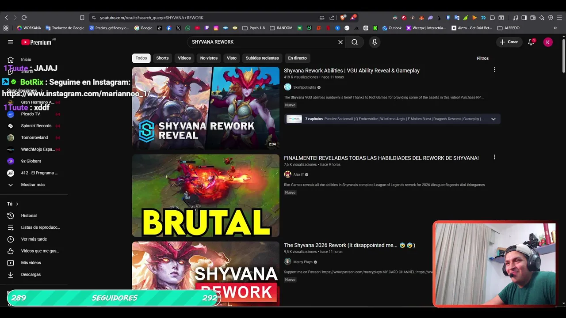Select the En directo filter chip
This screenshot has width=566, height=318.
(x=297, y=58)
